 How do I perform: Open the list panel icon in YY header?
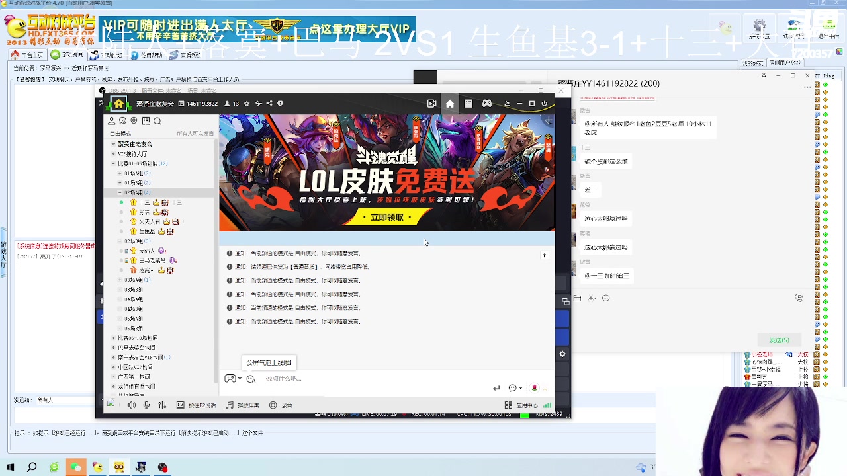coord(468,104)
